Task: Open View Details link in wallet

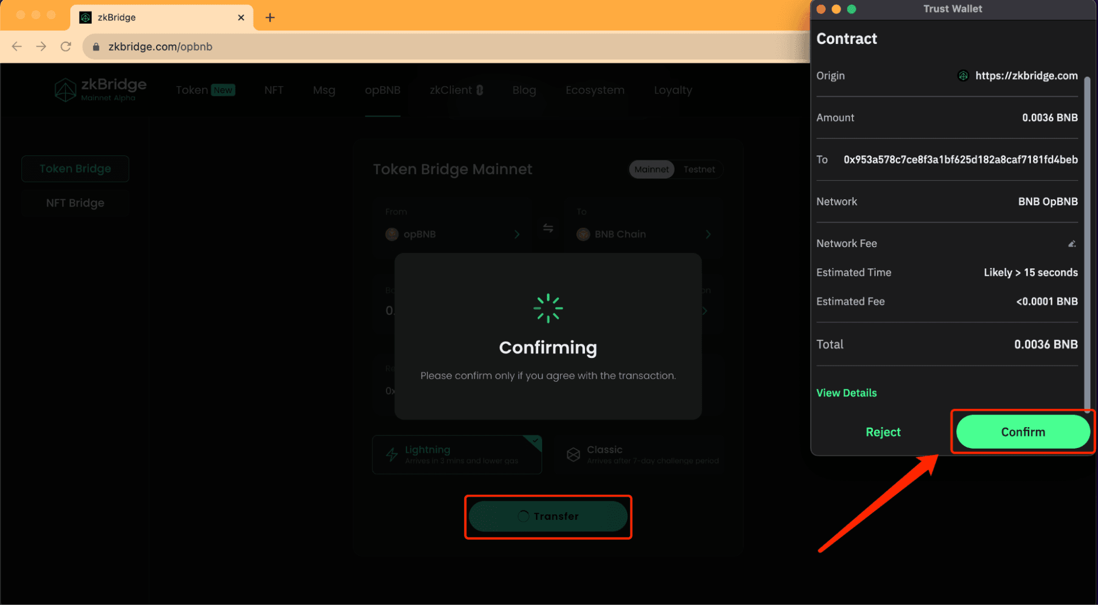Action: [x=846, y=393]
